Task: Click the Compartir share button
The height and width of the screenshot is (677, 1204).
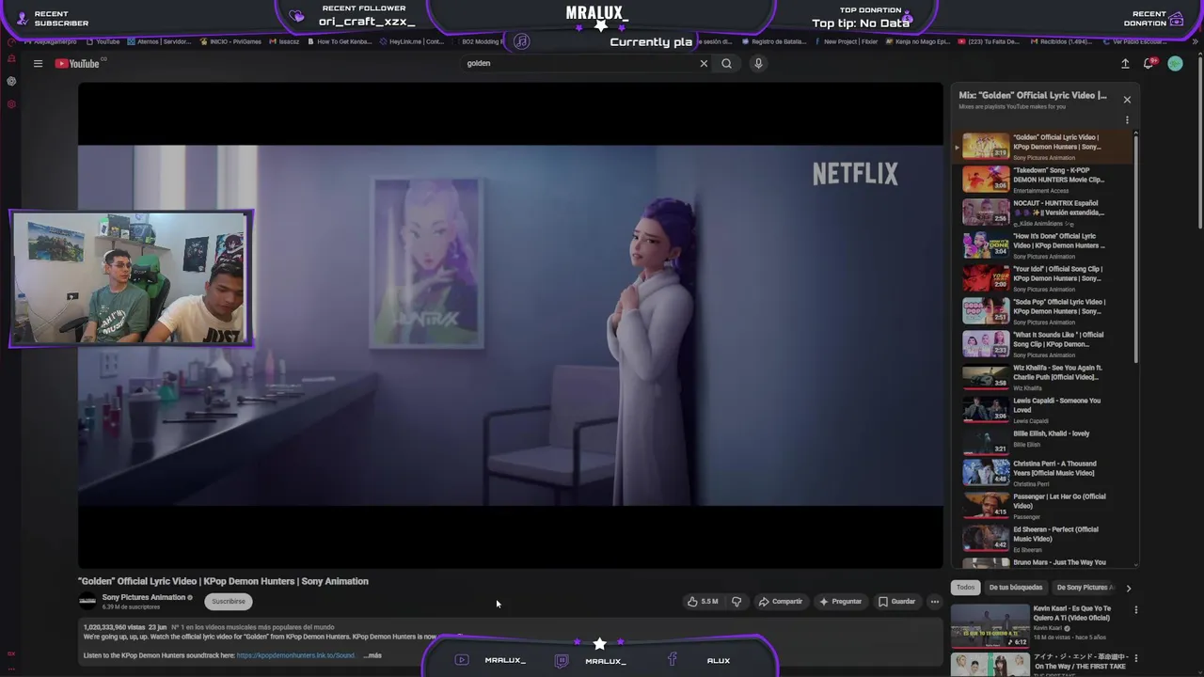Action: coord(781,602)
